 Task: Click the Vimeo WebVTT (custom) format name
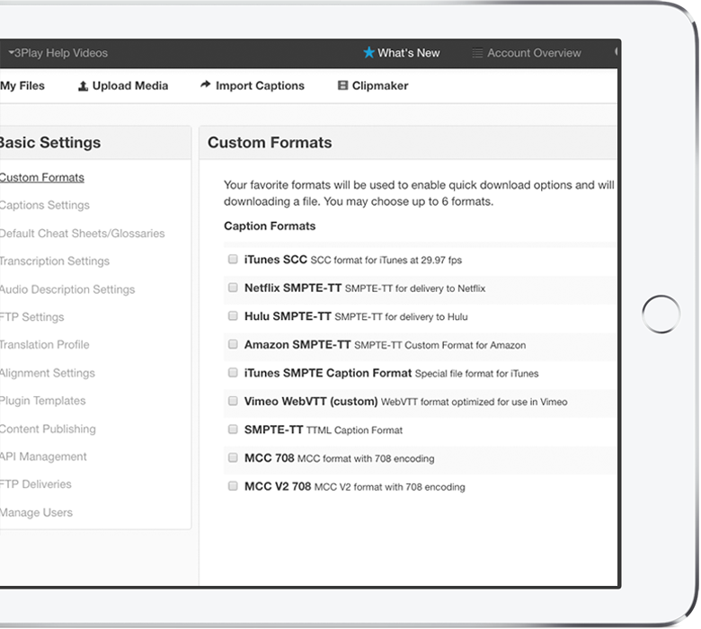(311, 402)
